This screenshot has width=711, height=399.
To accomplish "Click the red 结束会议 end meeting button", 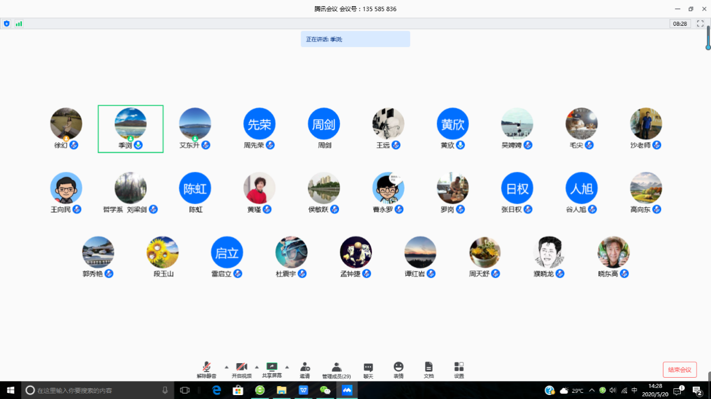I will tap(680, 370).
